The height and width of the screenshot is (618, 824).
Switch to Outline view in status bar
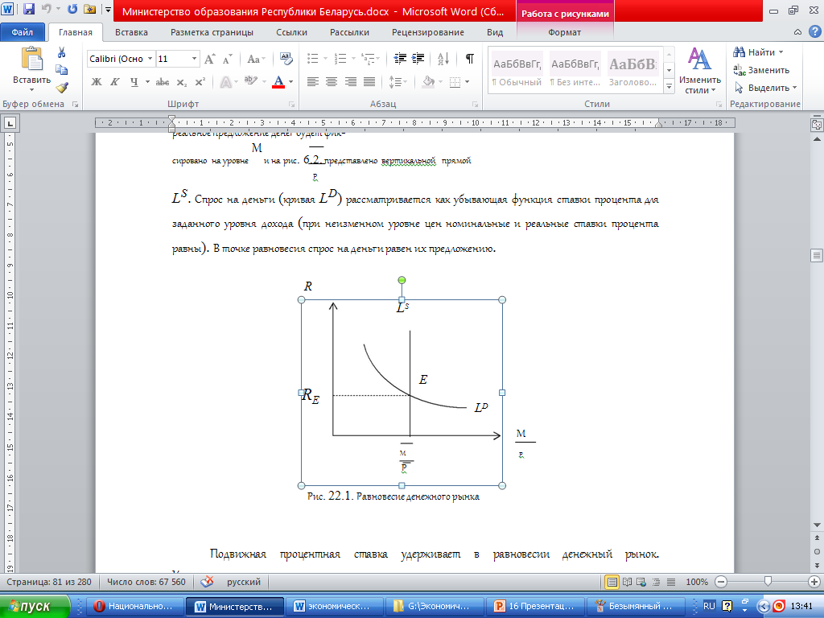pos(657,583)
